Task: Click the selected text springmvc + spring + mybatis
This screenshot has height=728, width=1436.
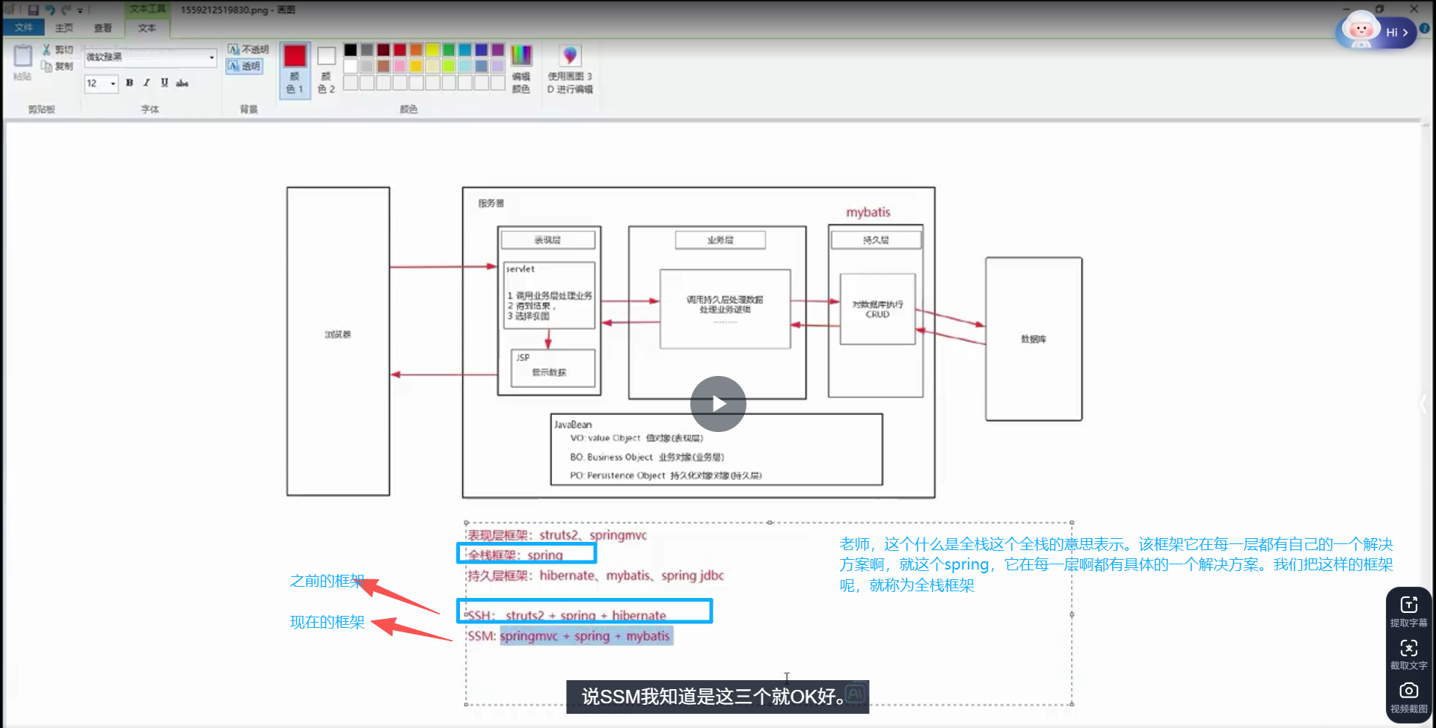Action: [x=586, y=636]
